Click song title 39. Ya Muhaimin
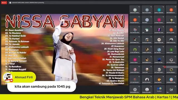178x100 pixels. (x=116, y=78)
